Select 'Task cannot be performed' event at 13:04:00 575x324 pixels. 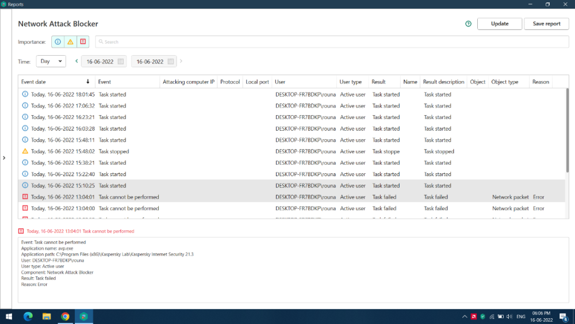129,208
